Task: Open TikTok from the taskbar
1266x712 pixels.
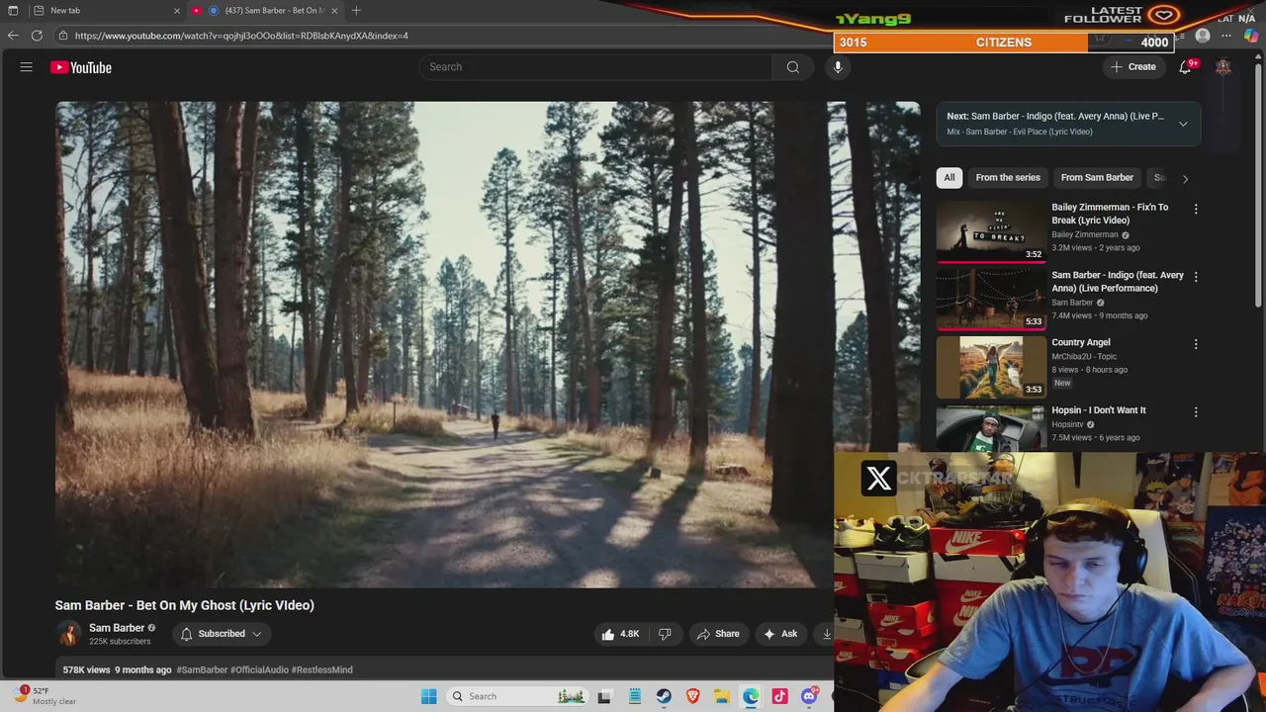Action: pyautogui.click(x=780, y=696)
